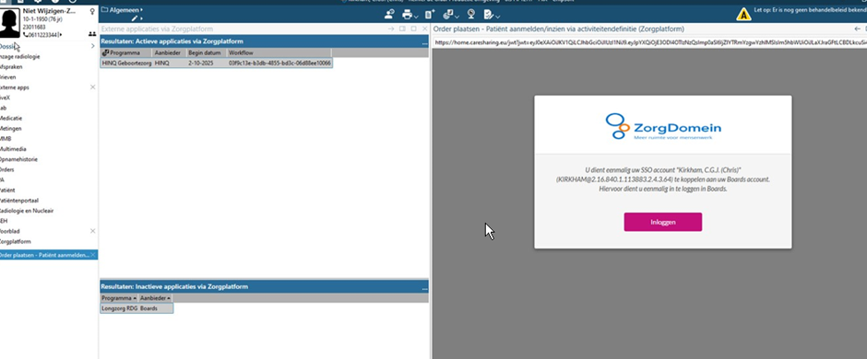Image resolution: width=867 pixels, height=359 pixels.
Task: Sort by Aanbieder column in active table
Action: [169, 53]
